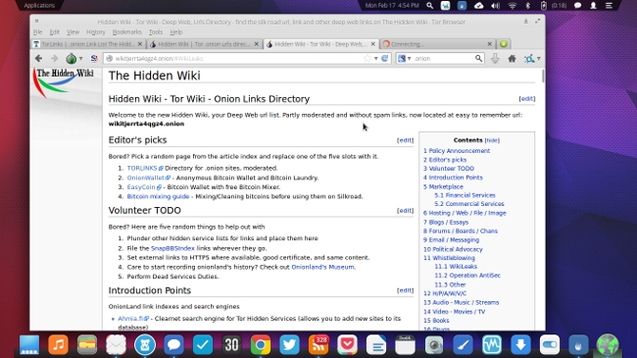The width and height of the screenshot is (637, 358).
Task: Click the volume icon in top panel
Action: click(495, 6)
